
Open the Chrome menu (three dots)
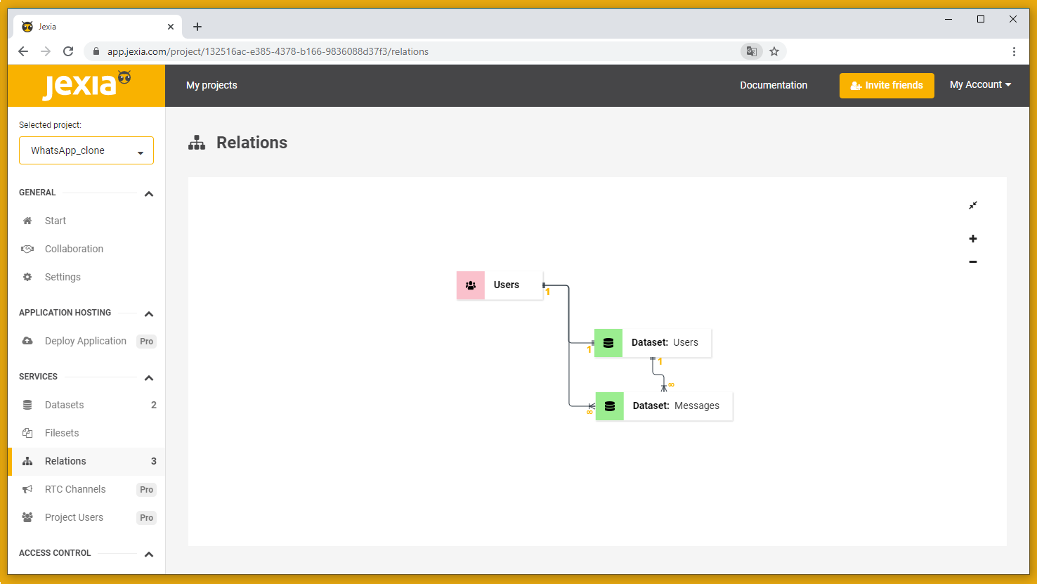[x=1014, y=51]
